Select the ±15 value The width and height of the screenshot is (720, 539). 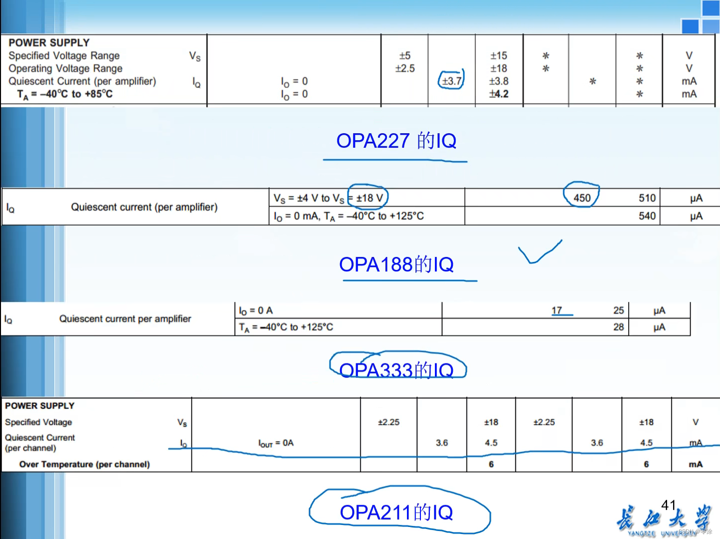pos(498,55)
